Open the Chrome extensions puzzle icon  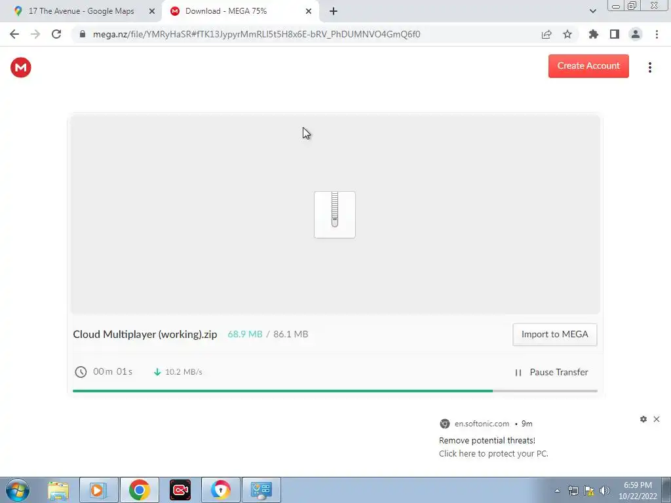pos(593,34)
